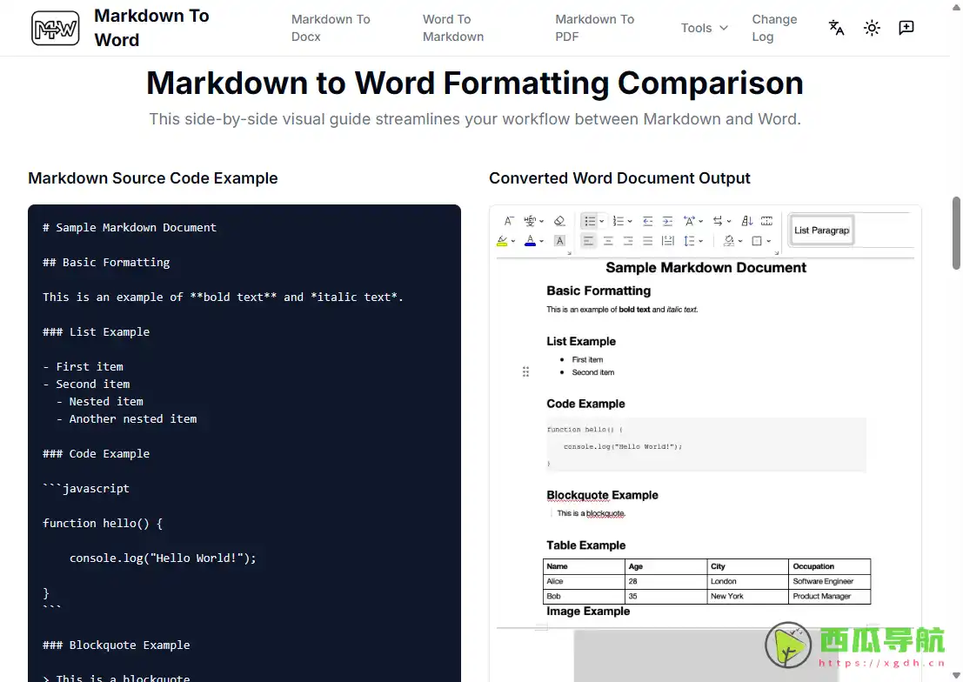Click the Asian layout character scaling icon
This screenshot has width=963, height=682.
click(x=689, y=221)
